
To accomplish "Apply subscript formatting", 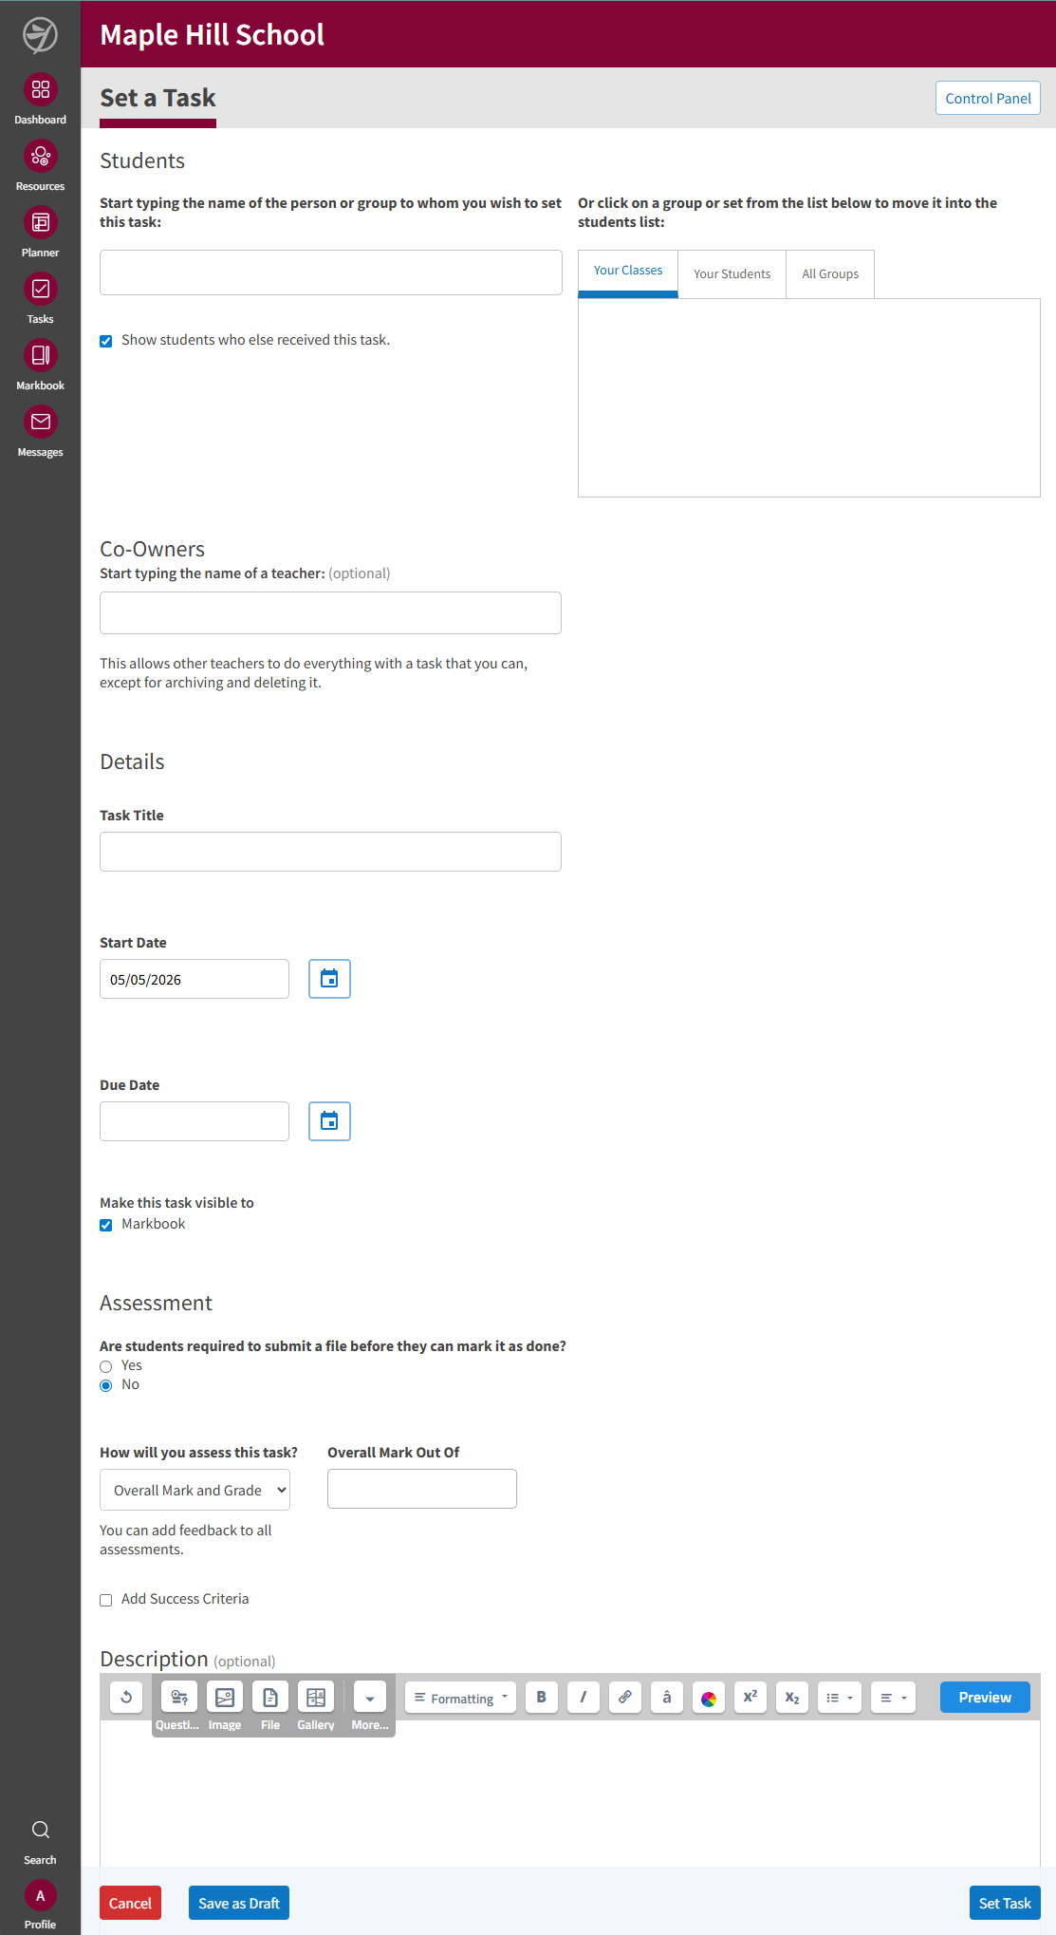I will (792, 1698).
